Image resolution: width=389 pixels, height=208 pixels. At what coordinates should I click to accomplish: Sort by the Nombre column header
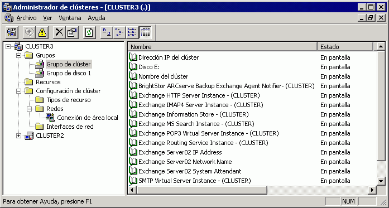[223, 47]
